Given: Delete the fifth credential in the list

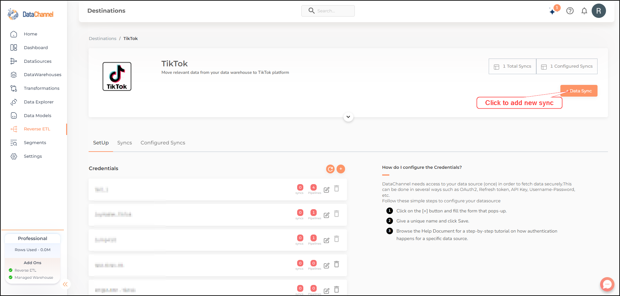Looking at the screenshot, I should tap(337, 289).
